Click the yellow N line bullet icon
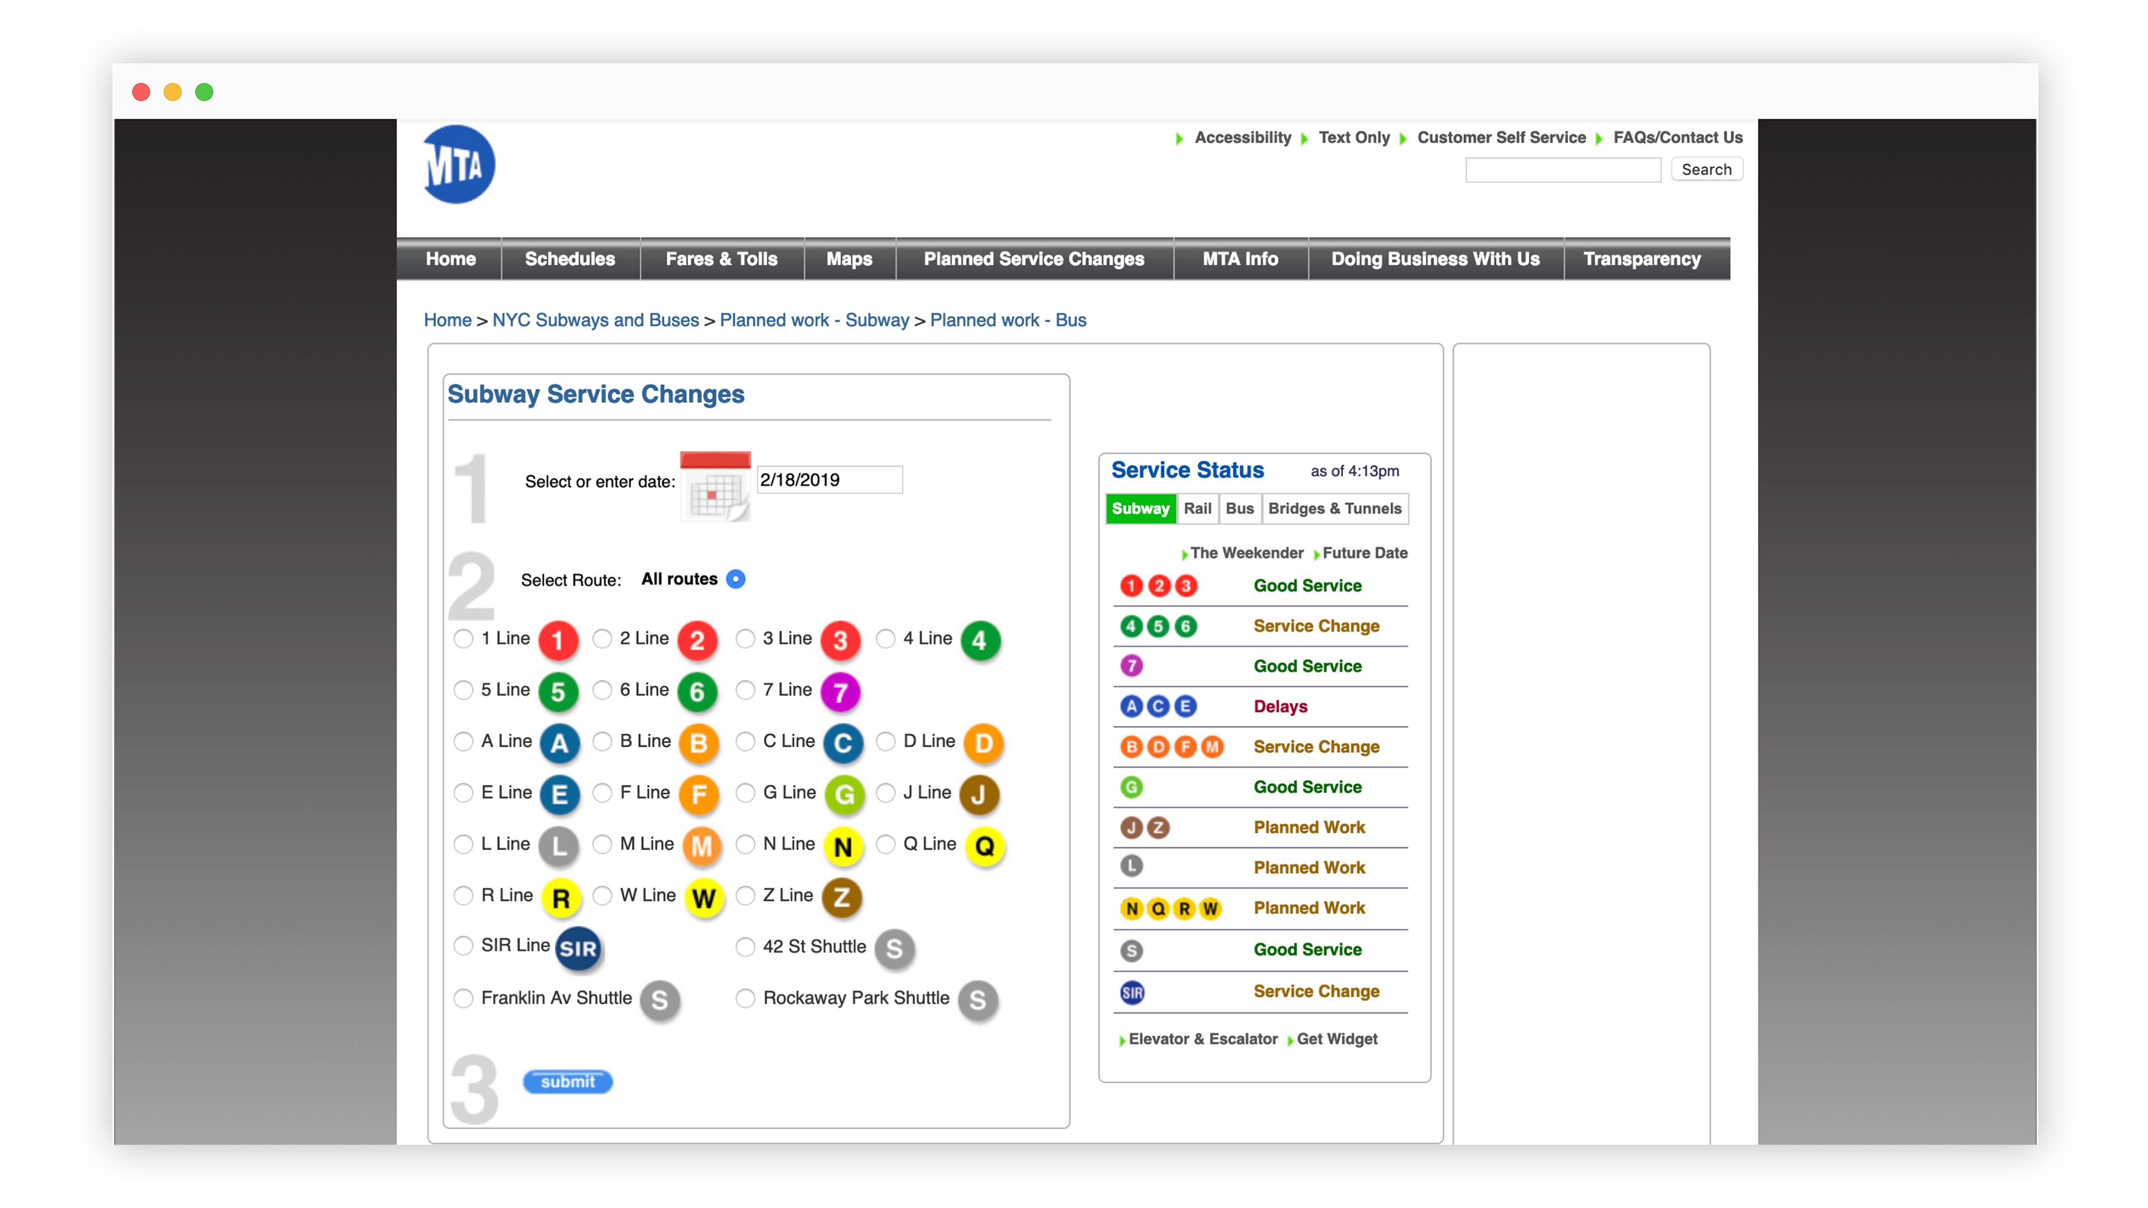The image size is (2148, 1208). coord(843,846)
